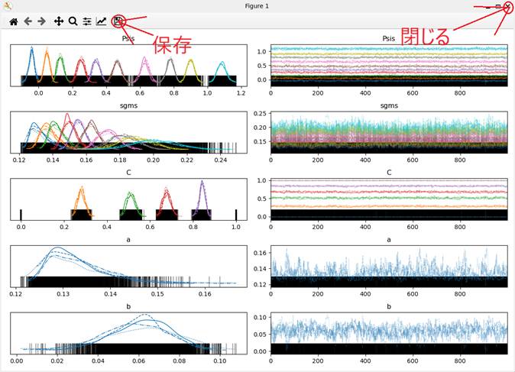Minimize the Figure 1 window

click(x=489, y=6)
